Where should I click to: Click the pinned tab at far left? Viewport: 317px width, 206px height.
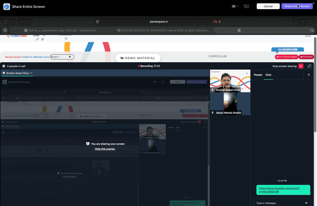(x=5, y=30)
